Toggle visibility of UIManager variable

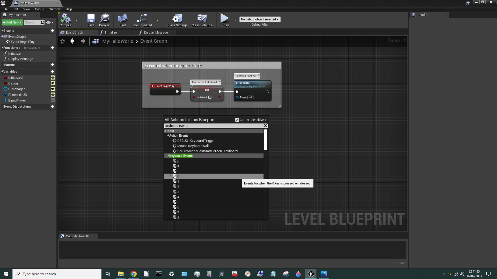[53, 89]
